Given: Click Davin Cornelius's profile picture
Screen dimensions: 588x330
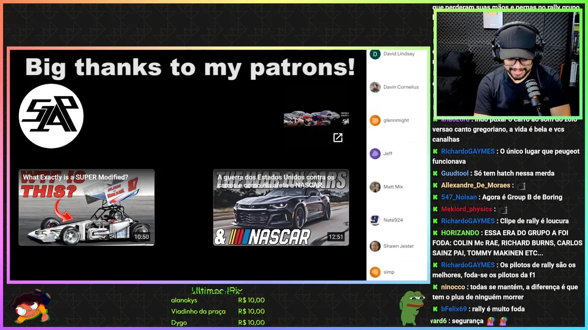Looking at the screenshot, I should (x=375, y=87).
